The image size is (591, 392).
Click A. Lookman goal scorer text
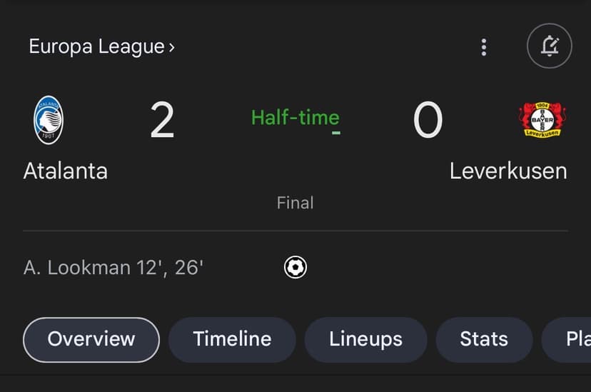coord(113,268)
